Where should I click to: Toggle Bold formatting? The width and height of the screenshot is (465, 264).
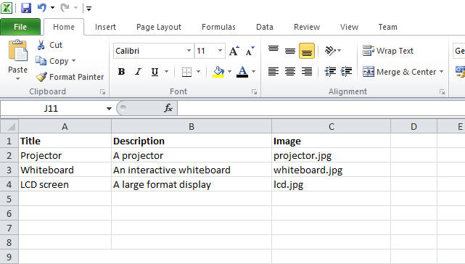(x=121, y=72)
